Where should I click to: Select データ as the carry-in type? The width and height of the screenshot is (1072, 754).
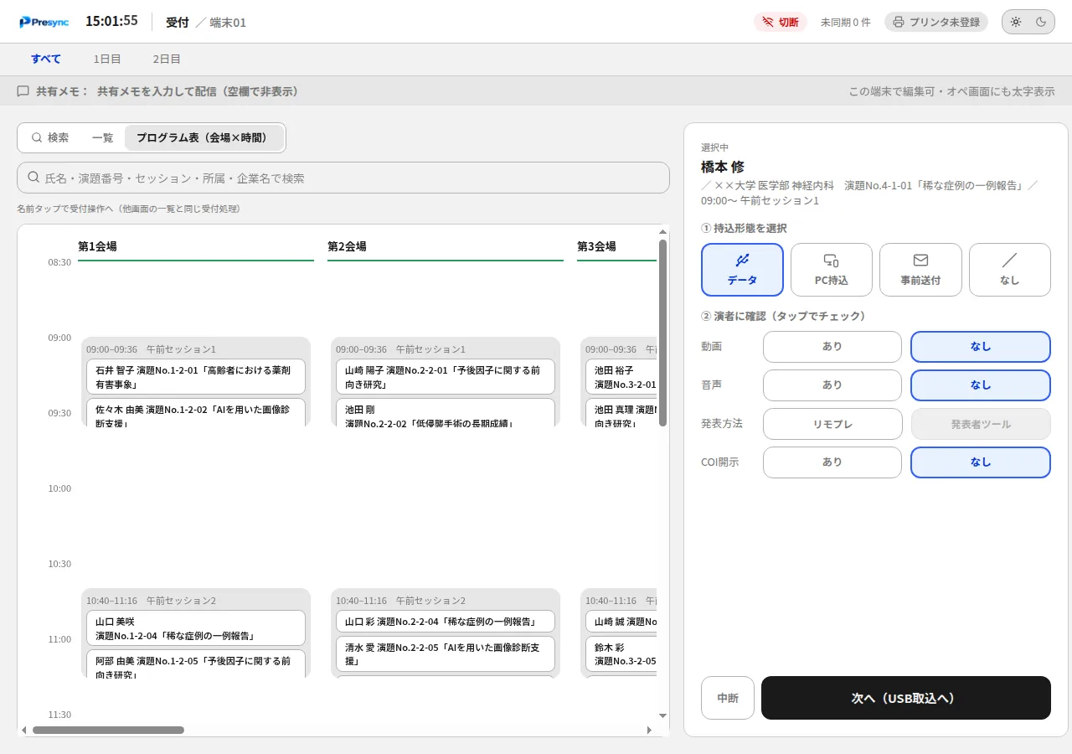742,270
